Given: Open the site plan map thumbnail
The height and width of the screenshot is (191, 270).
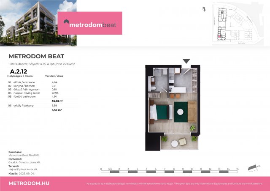Looking at the screenshot, I should (238, 24).
